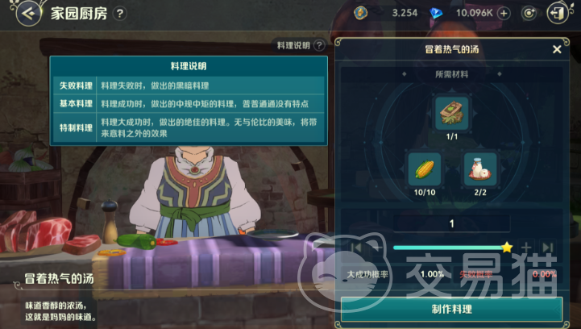Open the 家园厨房 help question mark

120,14
